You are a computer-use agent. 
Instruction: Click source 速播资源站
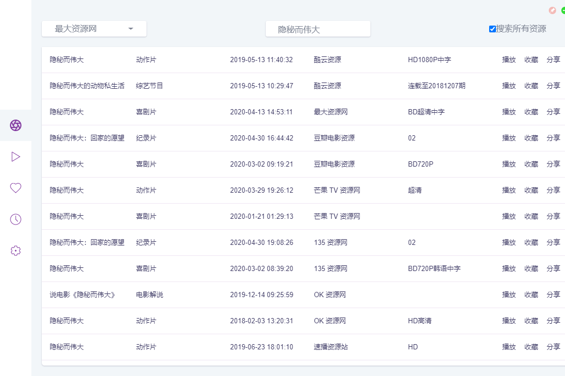point(331,347)
